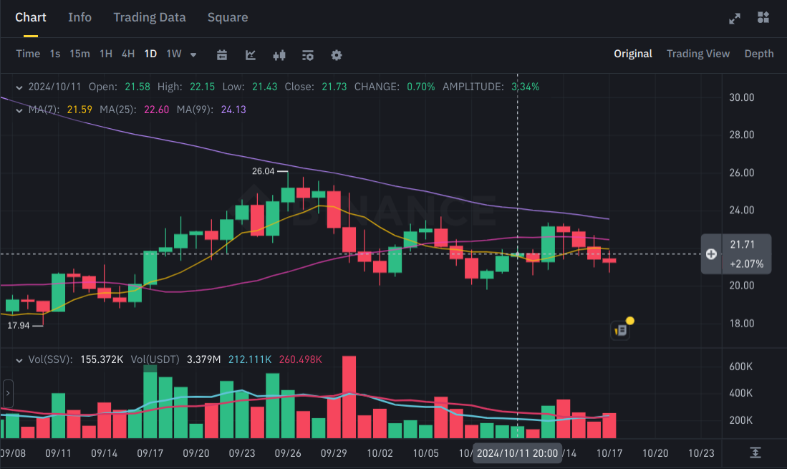The height and width of the screenshot is (469, 787).
Task: Select the Original chart view
Action: tap(633, 54)
